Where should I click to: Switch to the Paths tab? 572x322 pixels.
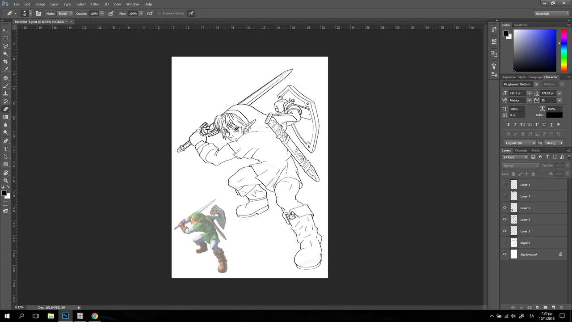tap(536, 150)
